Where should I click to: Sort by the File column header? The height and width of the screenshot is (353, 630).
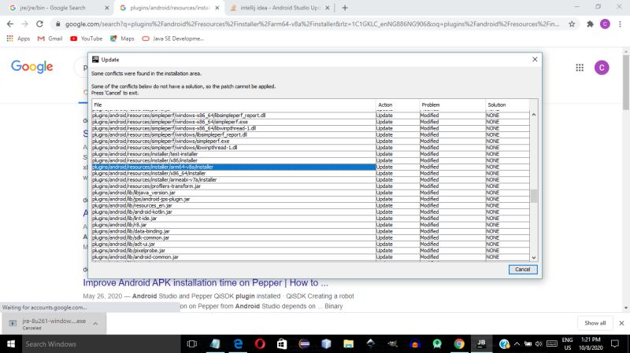point(233,105)
